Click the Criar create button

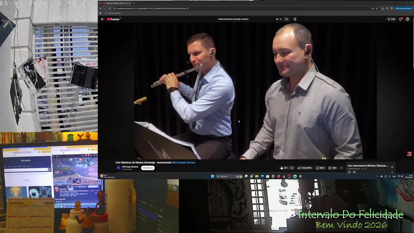(x=391, y=19)
